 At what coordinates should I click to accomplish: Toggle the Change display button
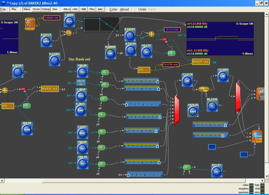point(46,9)
